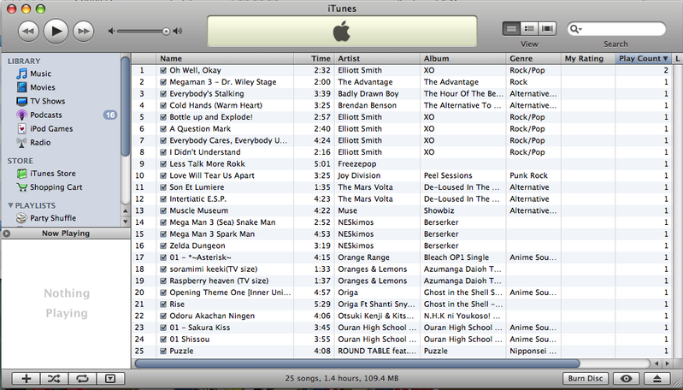Sort by the Album column header
683x390 pixels.
click(463, 58)
